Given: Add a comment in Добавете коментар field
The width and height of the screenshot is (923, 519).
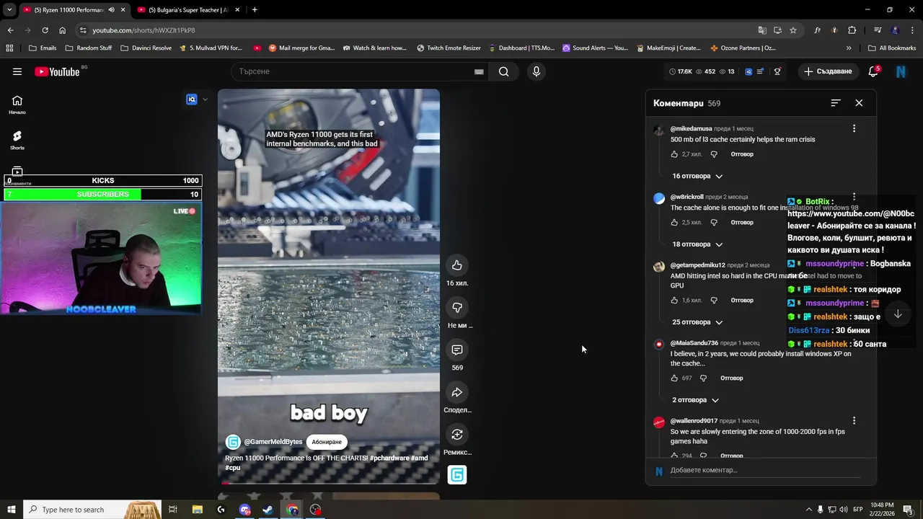Looking at the screenshot, I should point(764,470).
